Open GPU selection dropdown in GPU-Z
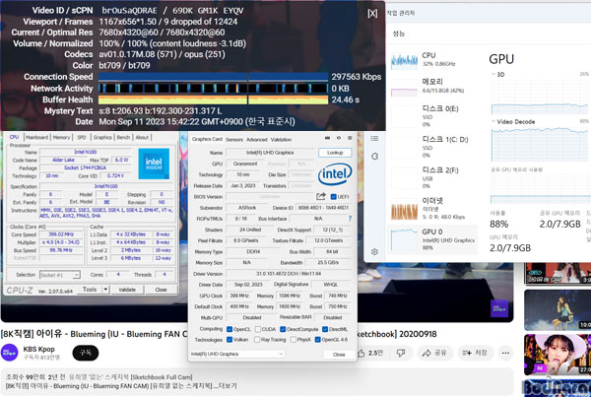 237,354
